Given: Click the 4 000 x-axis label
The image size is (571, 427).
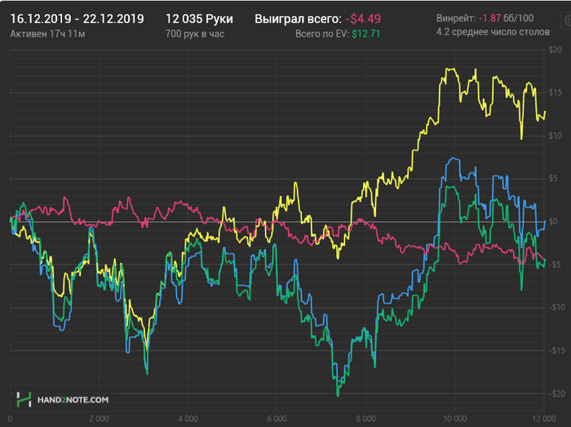Looking at the screenshot, I should [188, 419].
